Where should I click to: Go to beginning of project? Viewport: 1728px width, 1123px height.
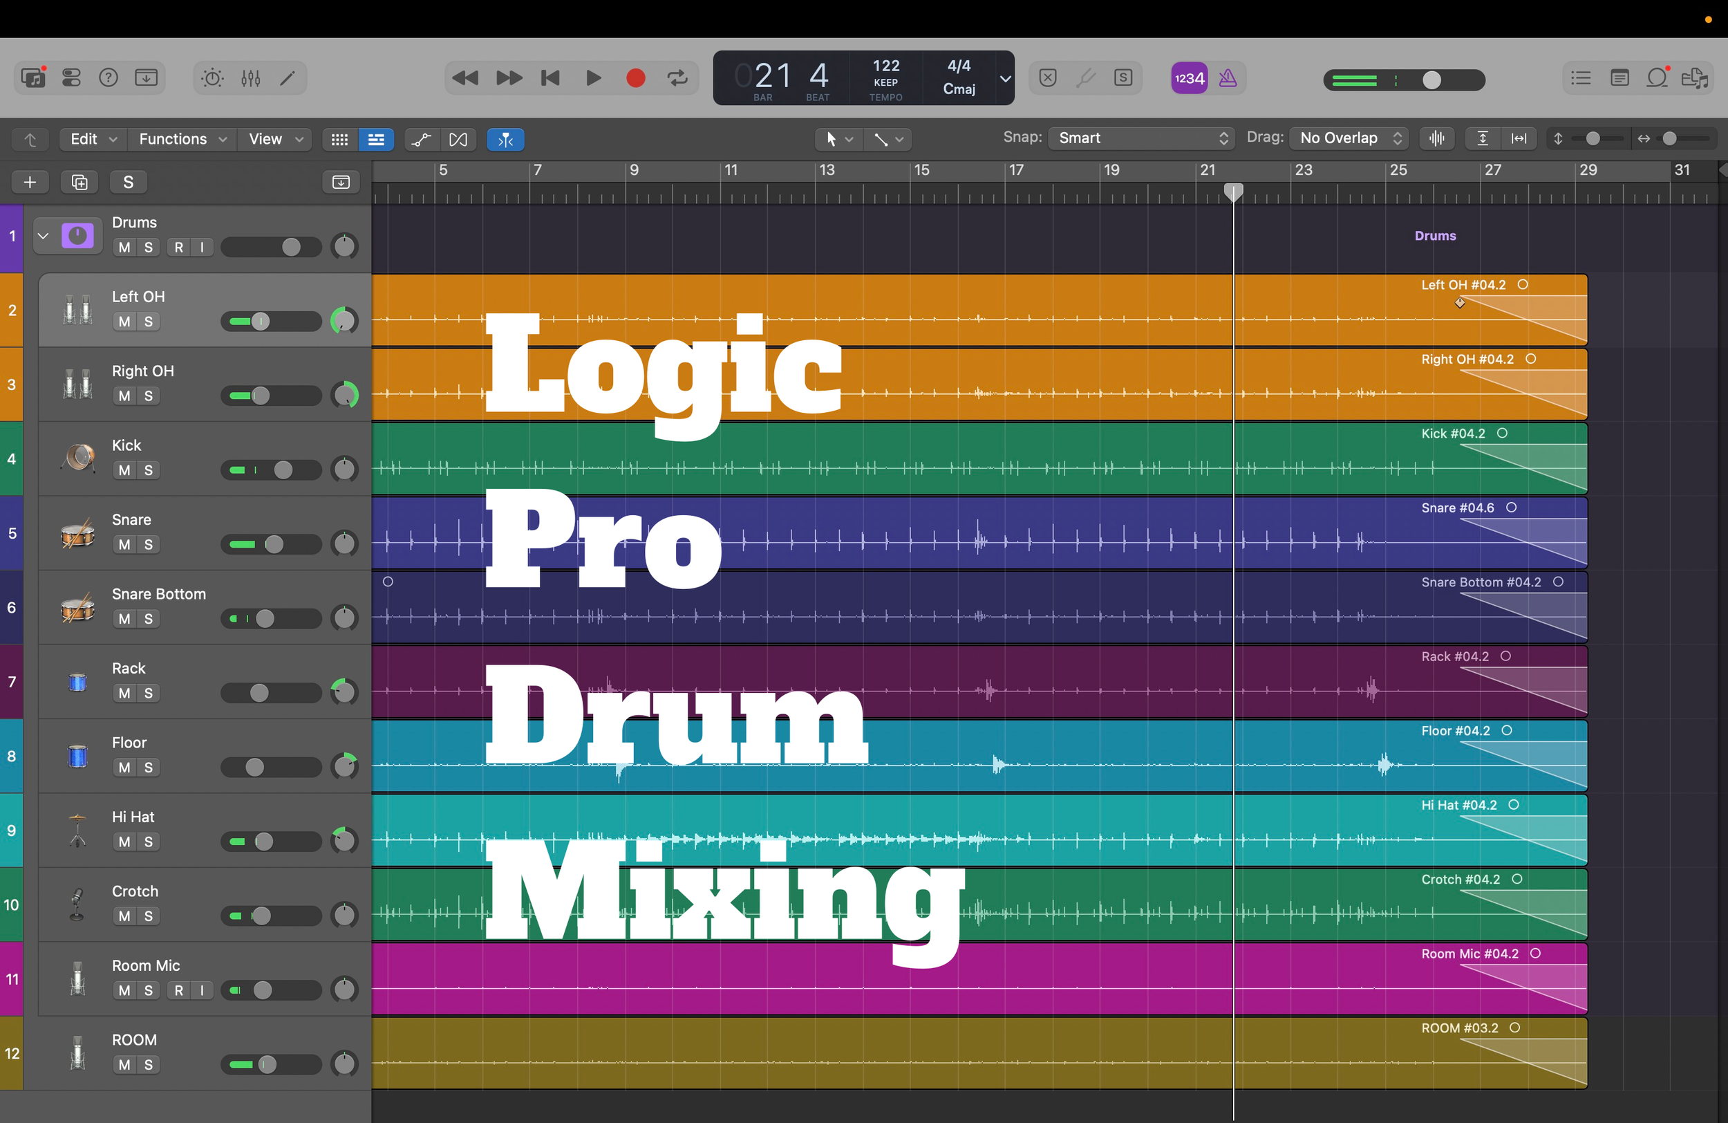(550, 77)
